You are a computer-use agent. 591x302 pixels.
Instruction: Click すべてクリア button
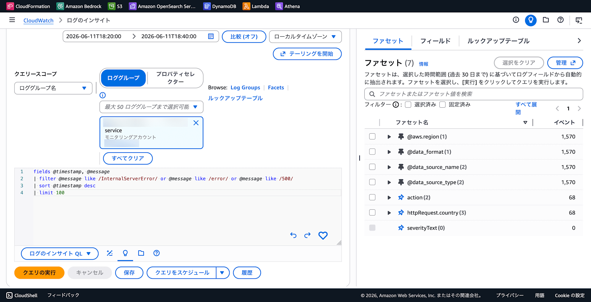pyautogui.click(x=128, y=158)
